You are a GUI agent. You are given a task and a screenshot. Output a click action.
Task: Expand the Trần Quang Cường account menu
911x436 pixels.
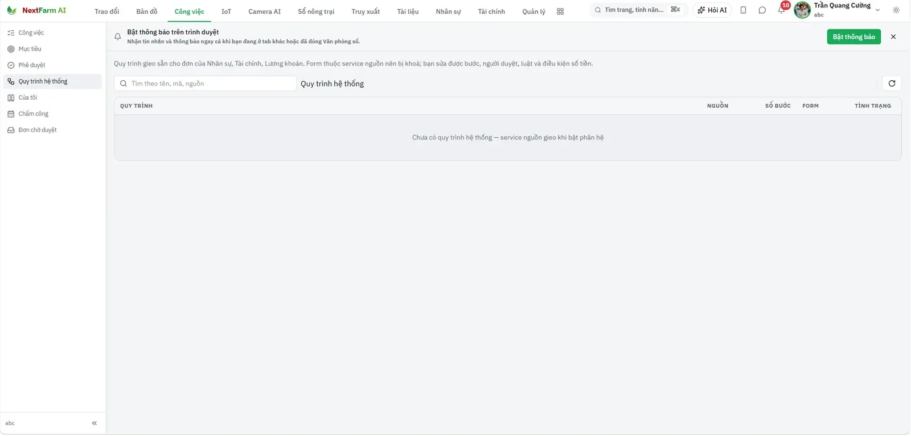pos(877,10)
